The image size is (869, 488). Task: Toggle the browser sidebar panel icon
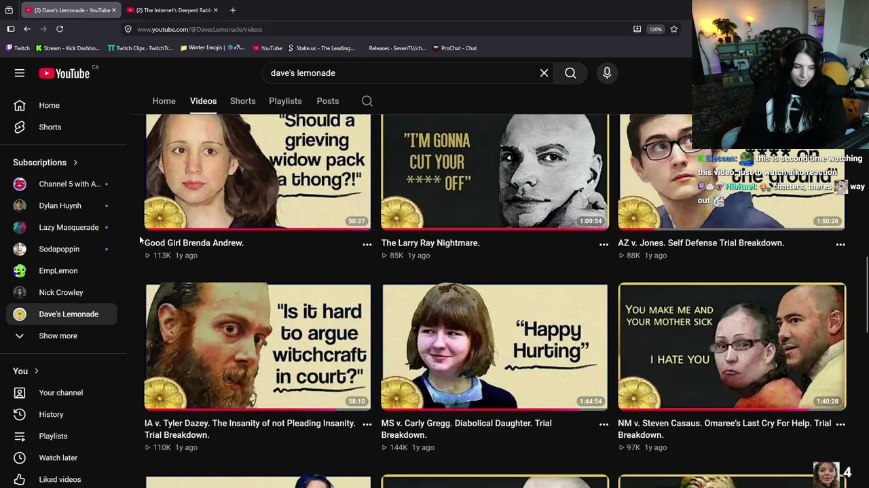(x=11, y=29)
